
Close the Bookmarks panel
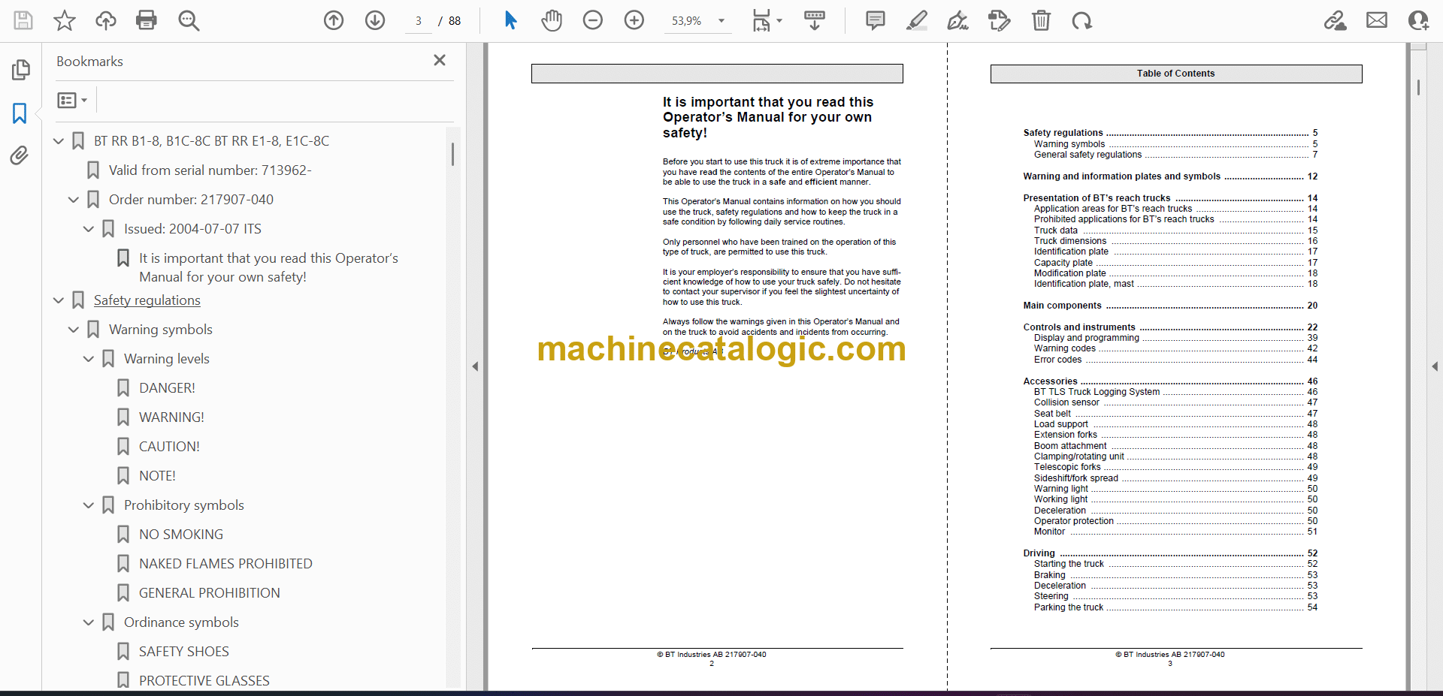tap(440, 60)
